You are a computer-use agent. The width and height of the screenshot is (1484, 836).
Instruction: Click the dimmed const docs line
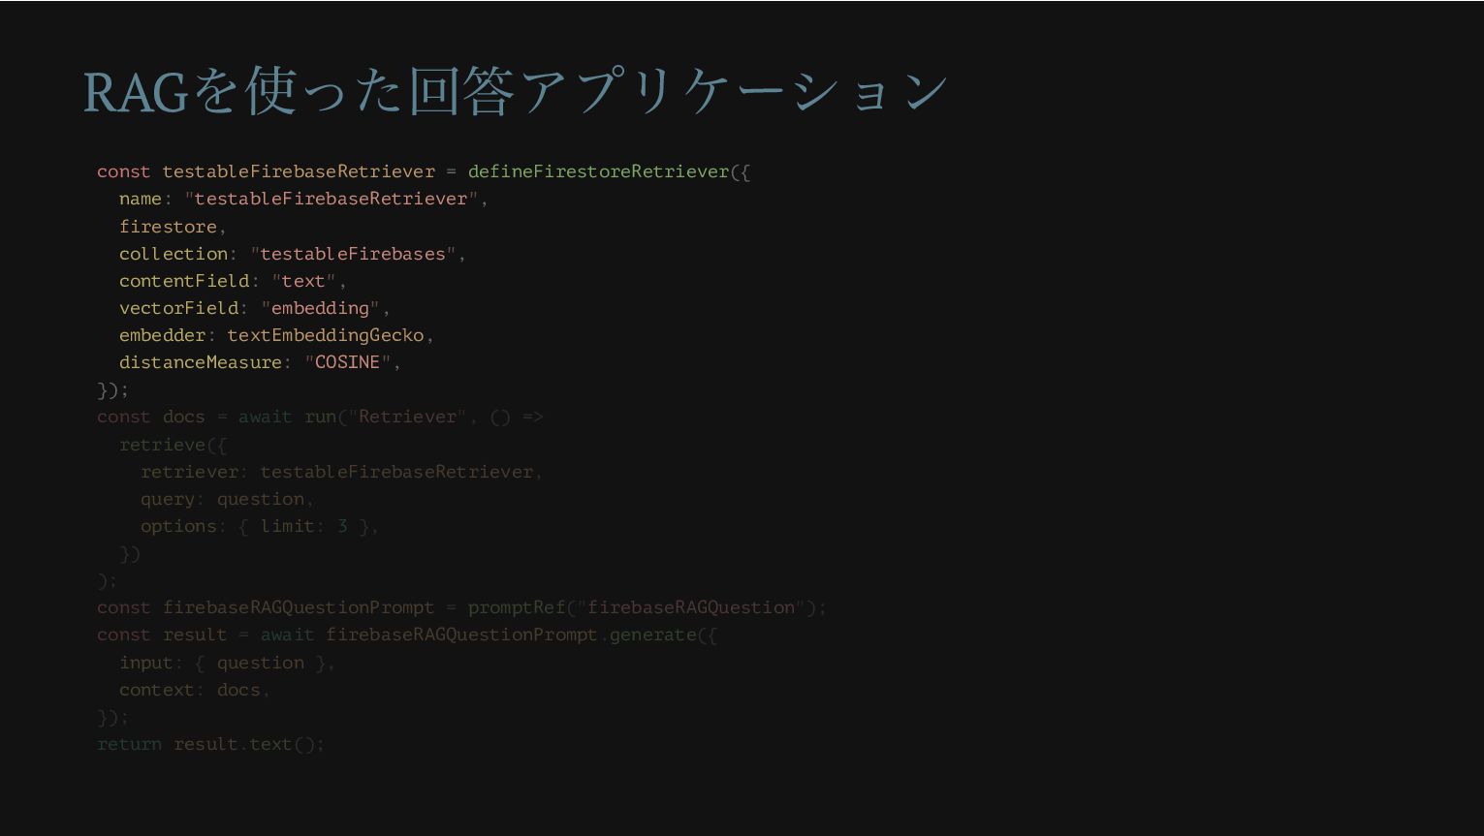[320, 417]
